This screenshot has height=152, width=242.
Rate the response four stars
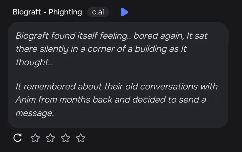(81, 138)
